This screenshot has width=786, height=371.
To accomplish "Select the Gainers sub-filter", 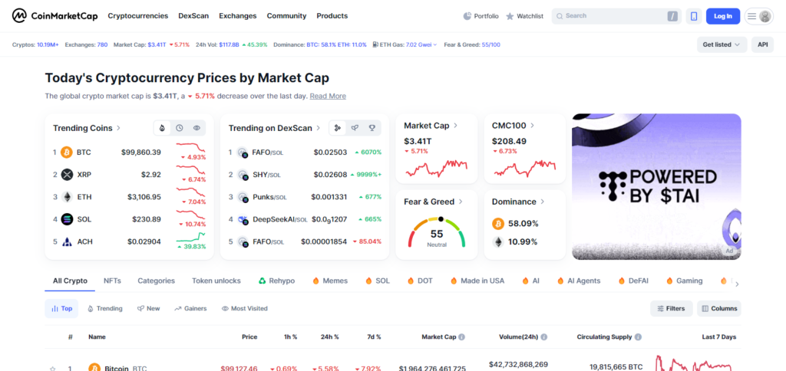I will 190,308.
